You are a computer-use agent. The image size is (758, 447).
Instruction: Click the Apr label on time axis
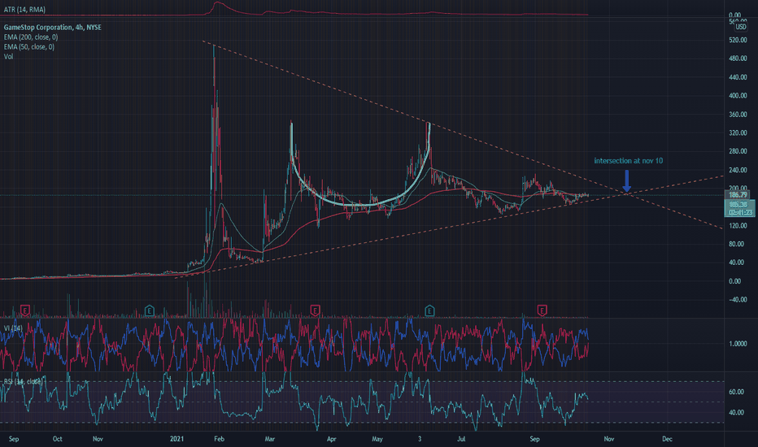click(x=331, y=439)
